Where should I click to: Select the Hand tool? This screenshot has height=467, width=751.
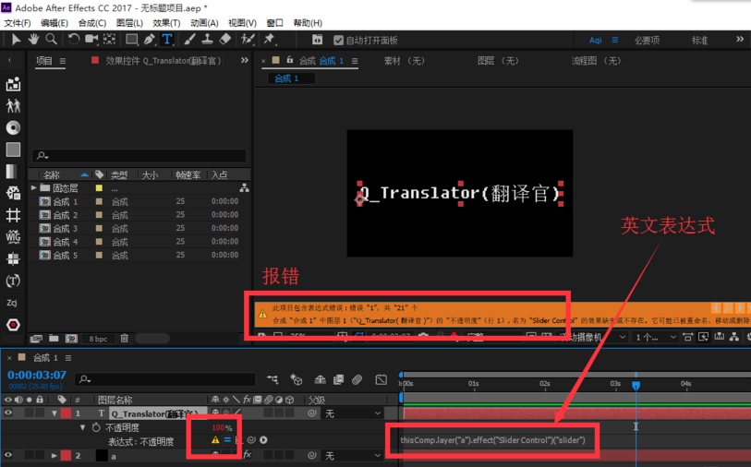33,40
